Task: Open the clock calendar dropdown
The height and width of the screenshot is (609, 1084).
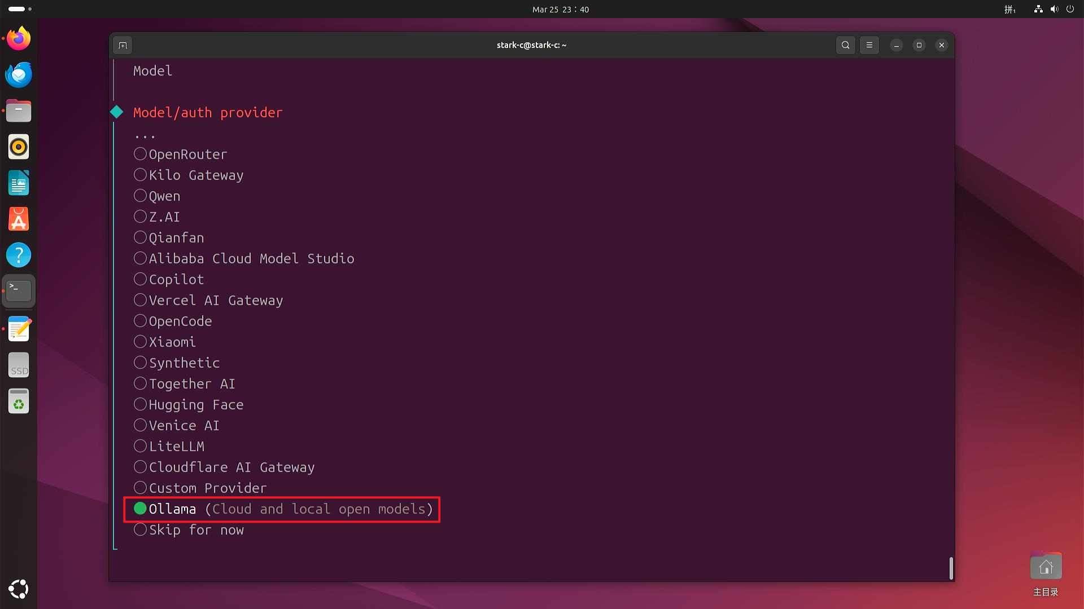Action: [560, 9]
